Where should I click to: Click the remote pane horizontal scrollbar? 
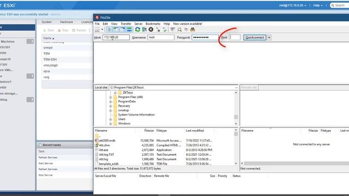pyautogui.click(x=297, y=163)
